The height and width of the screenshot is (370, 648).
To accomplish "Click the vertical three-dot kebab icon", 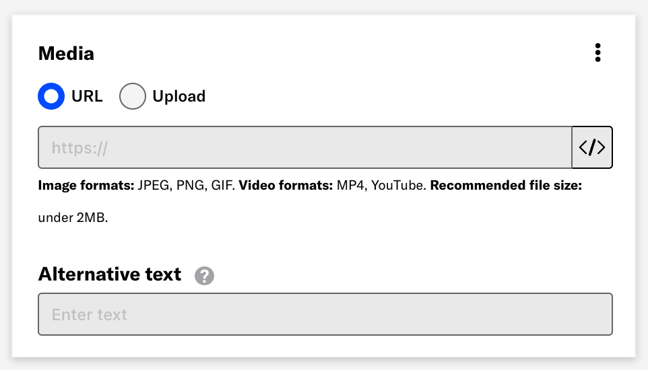I will (x=597, y=52).
